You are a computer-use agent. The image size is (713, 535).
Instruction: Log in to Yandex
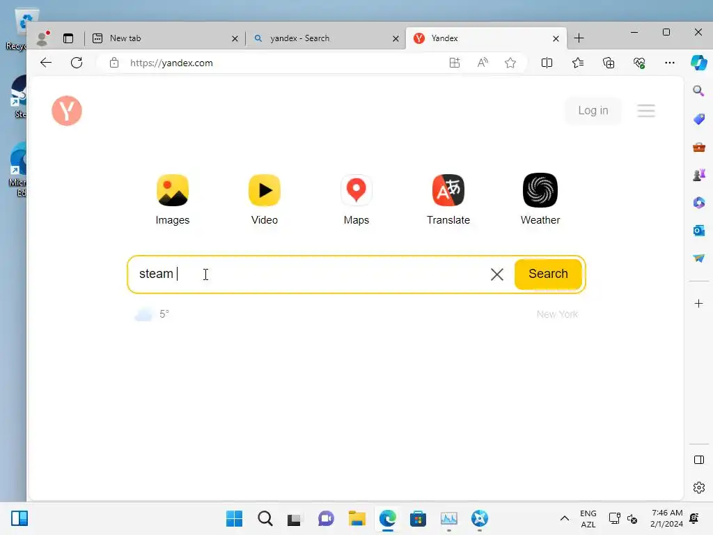point(593,111)
